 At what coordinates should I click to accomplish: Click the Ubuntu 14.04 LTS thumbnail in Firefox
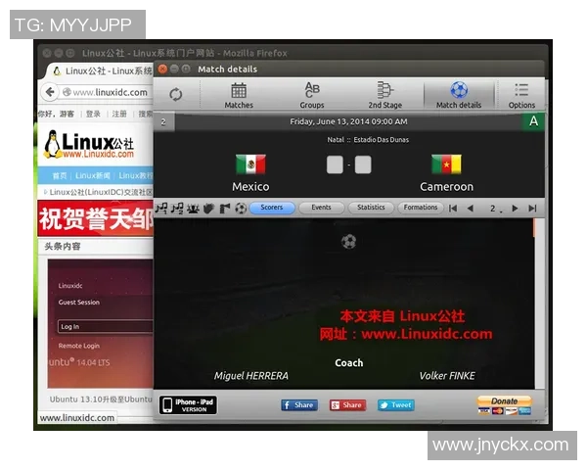pyautogui.click(x=101, y=323)
